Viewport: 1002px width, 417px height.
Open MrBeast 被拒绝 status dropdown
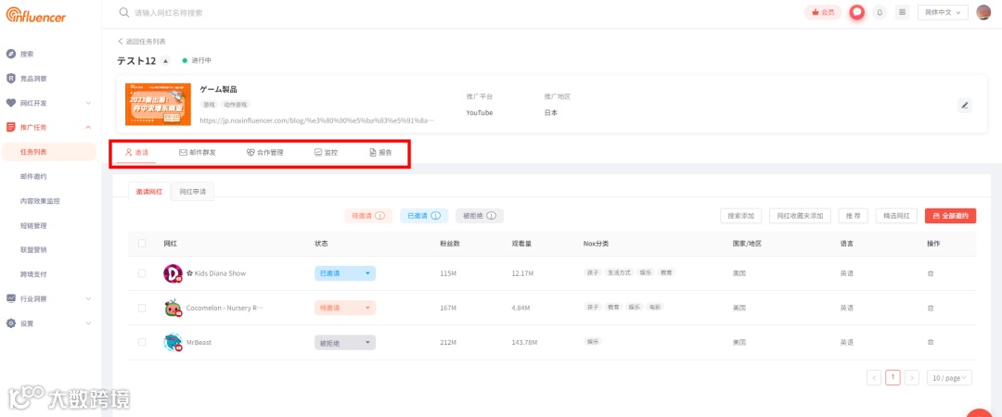(345, 342)
